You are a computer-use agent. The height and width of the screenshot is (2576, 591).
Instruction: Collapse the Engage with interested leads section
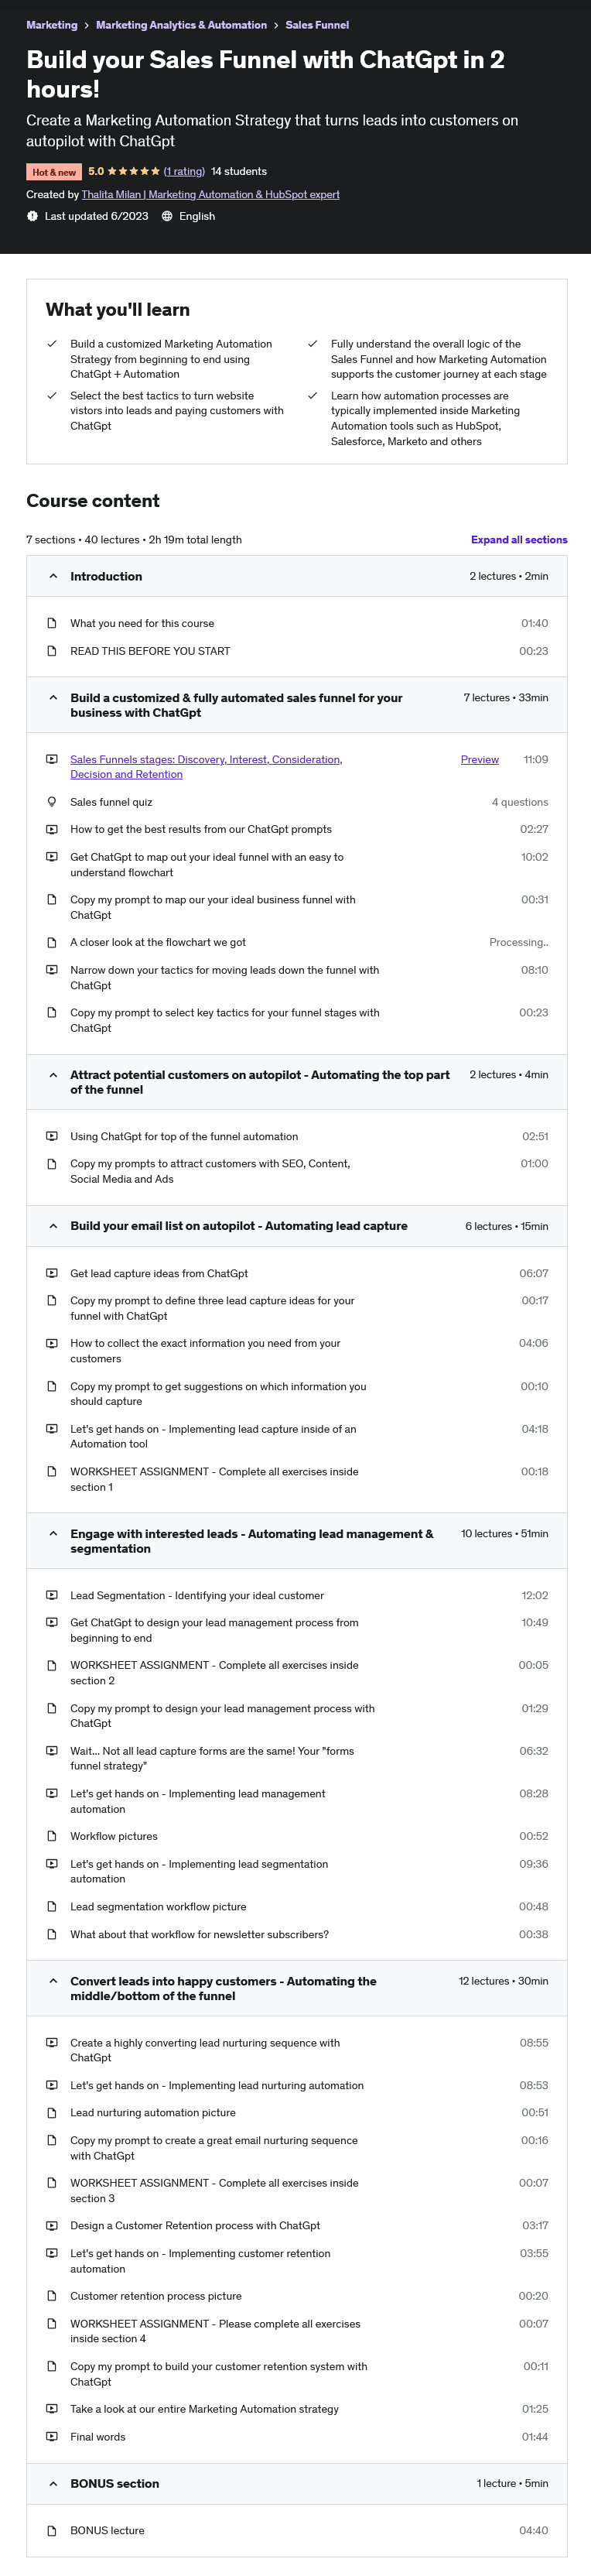53,1533
